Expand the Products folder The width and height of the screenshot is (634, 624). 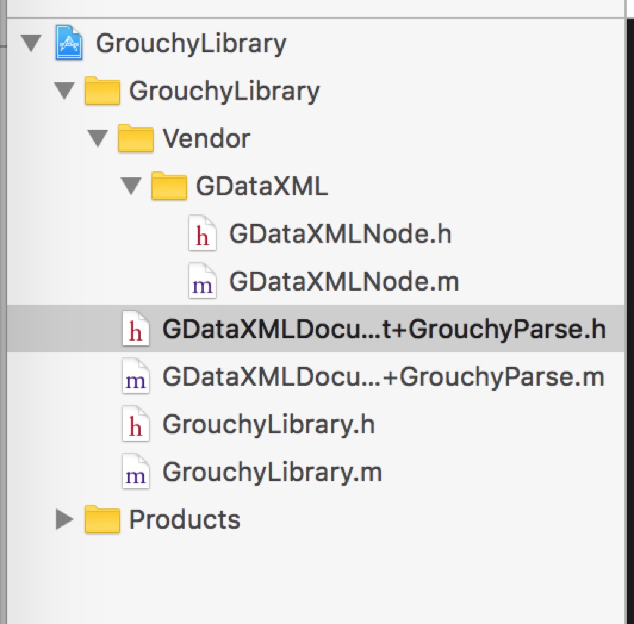64,520
